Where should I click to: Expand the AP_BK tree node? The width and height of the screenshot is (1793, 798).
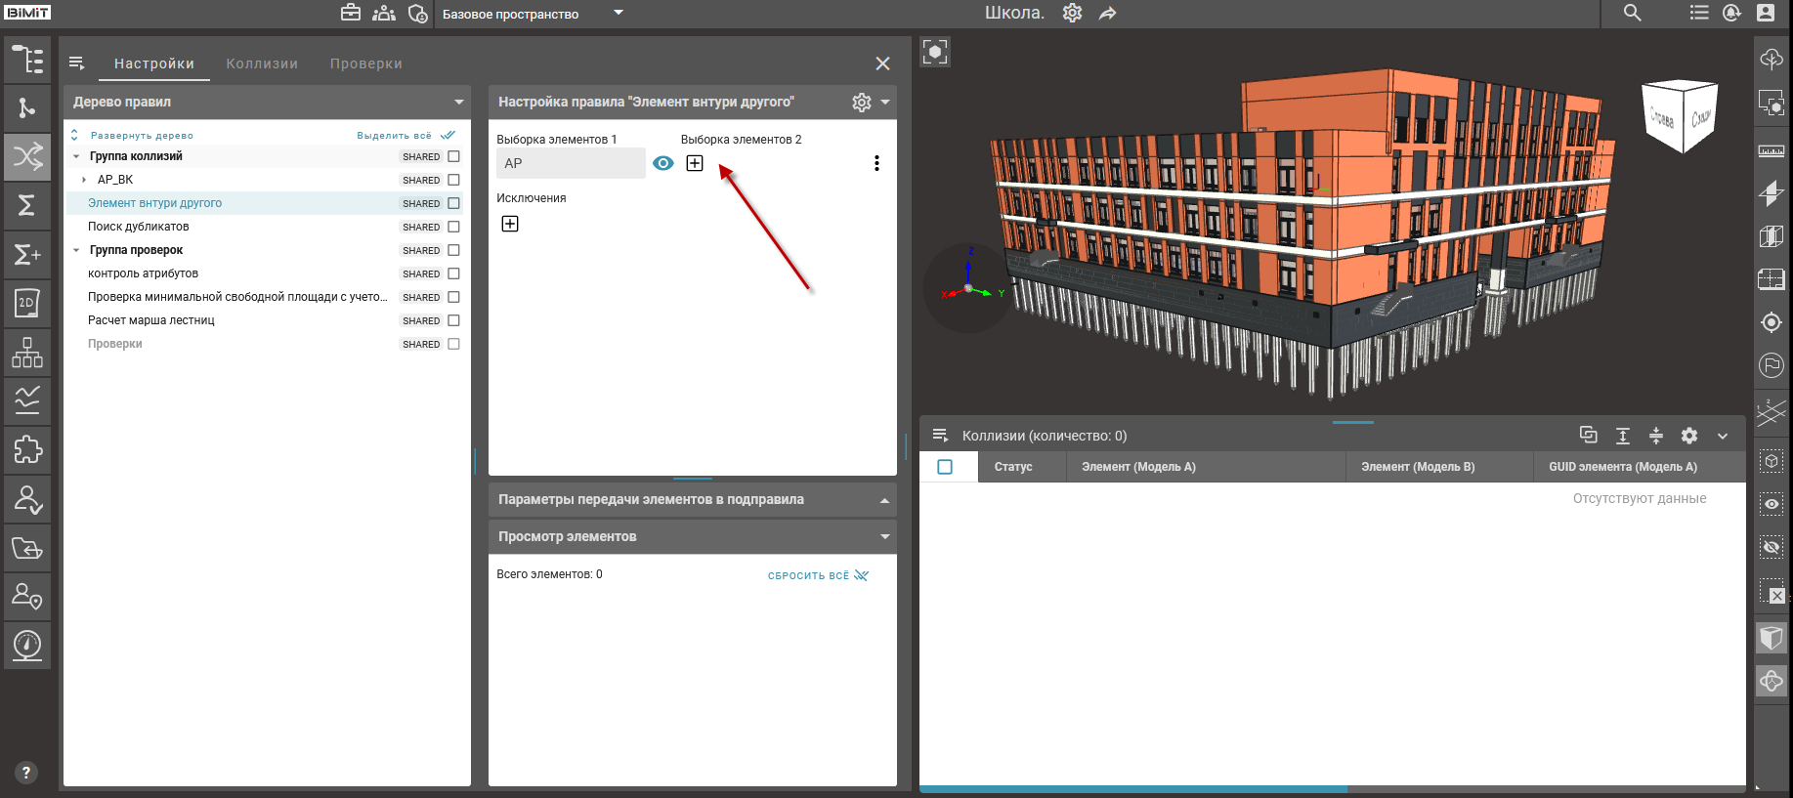[x=84, y=180]
